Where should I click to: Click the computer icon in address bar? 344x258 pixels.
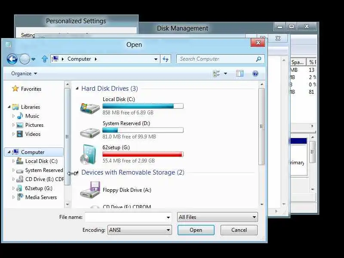pos(55,59)
